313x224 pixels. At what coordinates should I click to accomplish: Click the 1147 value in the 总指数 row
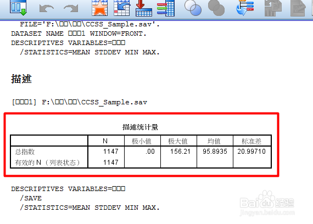pos(111,152)
